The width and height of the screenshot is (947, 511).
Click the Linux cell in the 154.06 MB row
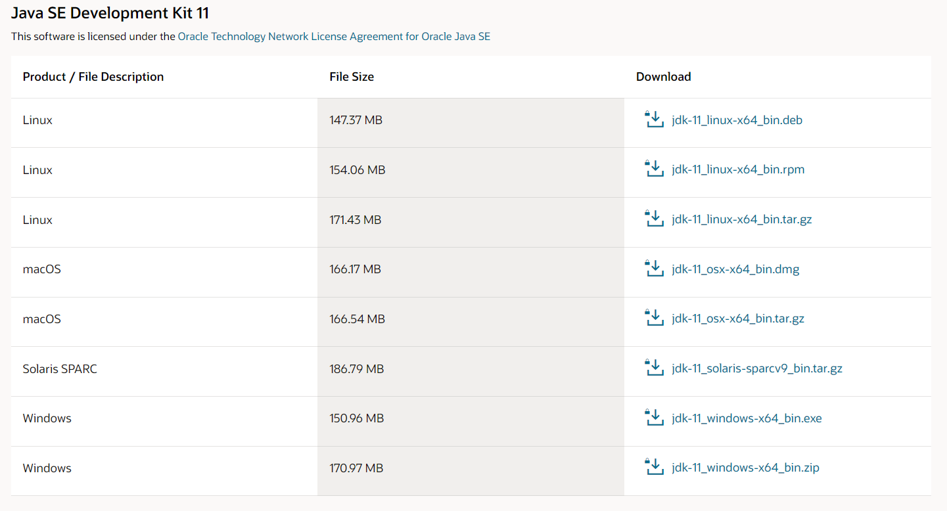coord(164,173)
